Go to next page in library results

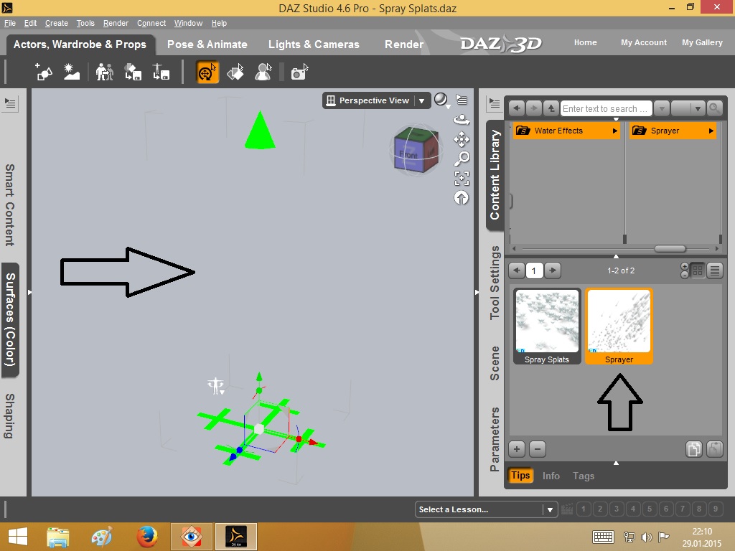coord(553,270)
